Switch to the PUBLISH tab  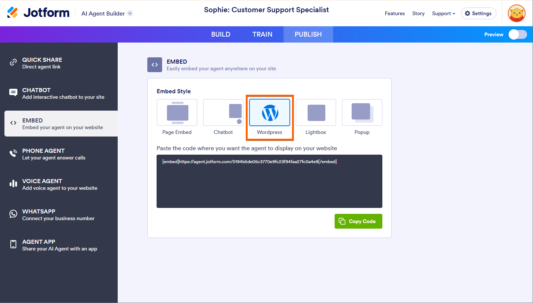(x=308, y=34)
